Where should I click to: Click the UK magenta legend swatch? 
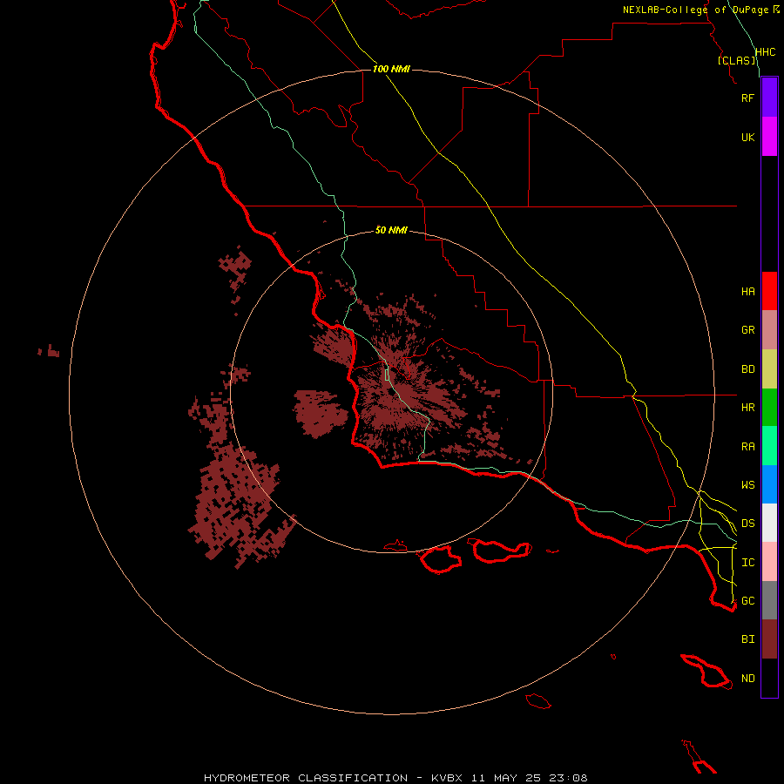click(x=769, y=137)
